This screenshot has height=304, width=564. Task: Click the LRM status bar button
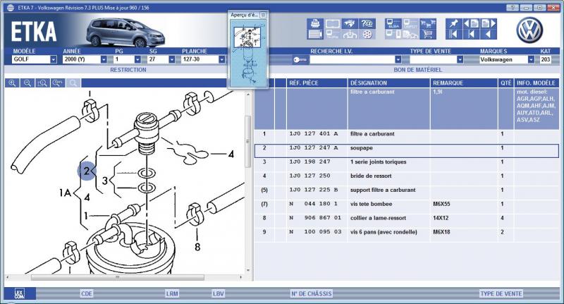[172, 294]
